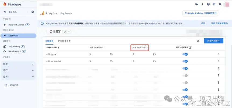Click 关闭 in the info banner
The height and width of the screenshot is (108, 232).
pyautogui.click(x=203, y=23)
